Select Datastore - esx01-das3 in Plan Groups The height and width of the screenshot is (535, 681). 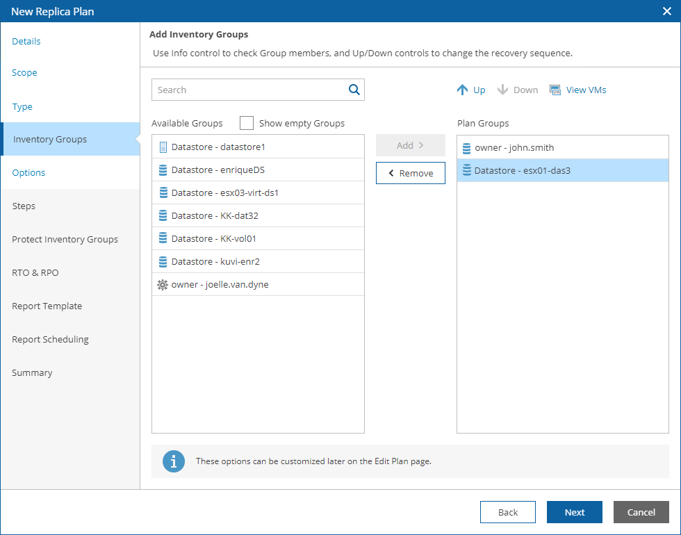522,170
